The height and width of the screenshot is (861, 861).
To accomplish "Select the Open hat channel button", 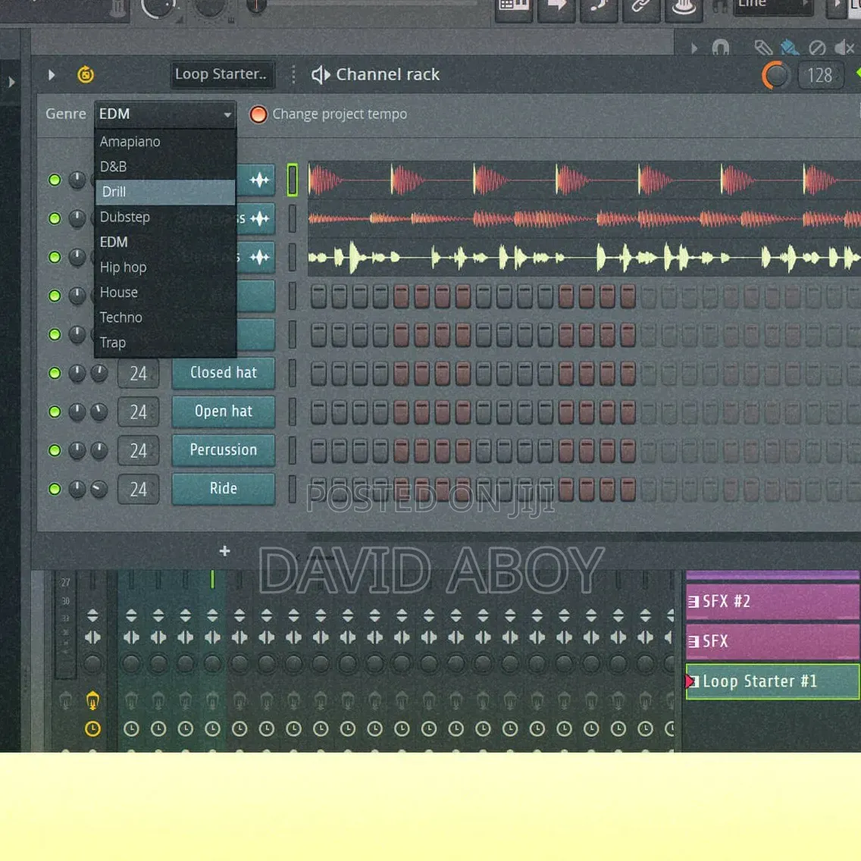I will coord(224,412).
